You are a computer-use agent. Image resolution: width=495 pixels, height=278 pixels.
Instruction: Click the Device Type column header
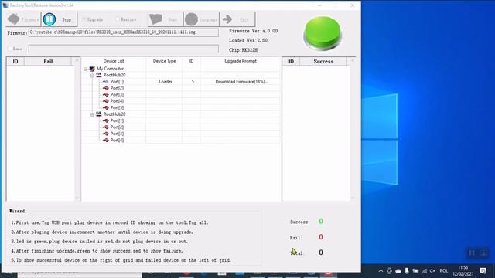tap(164, 61)
